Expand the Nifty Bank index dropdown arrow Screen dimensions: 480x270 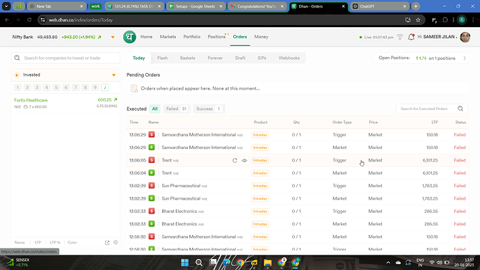[113, 37]
